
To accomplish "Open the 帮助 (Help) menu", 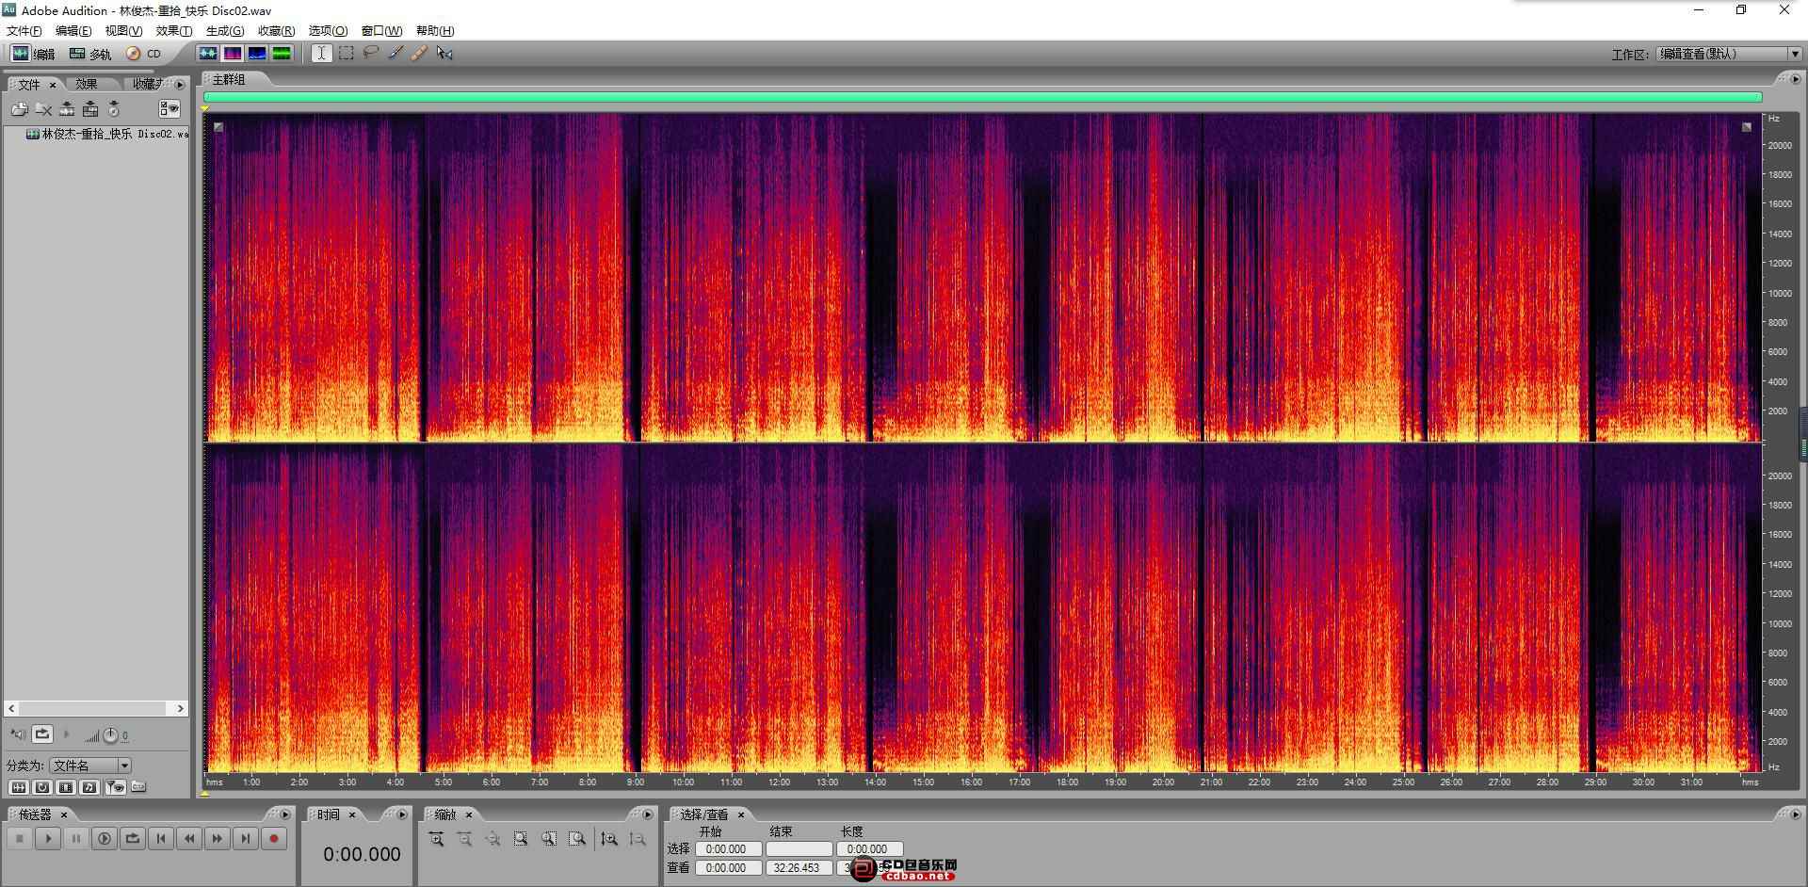I will click(434, 31).
